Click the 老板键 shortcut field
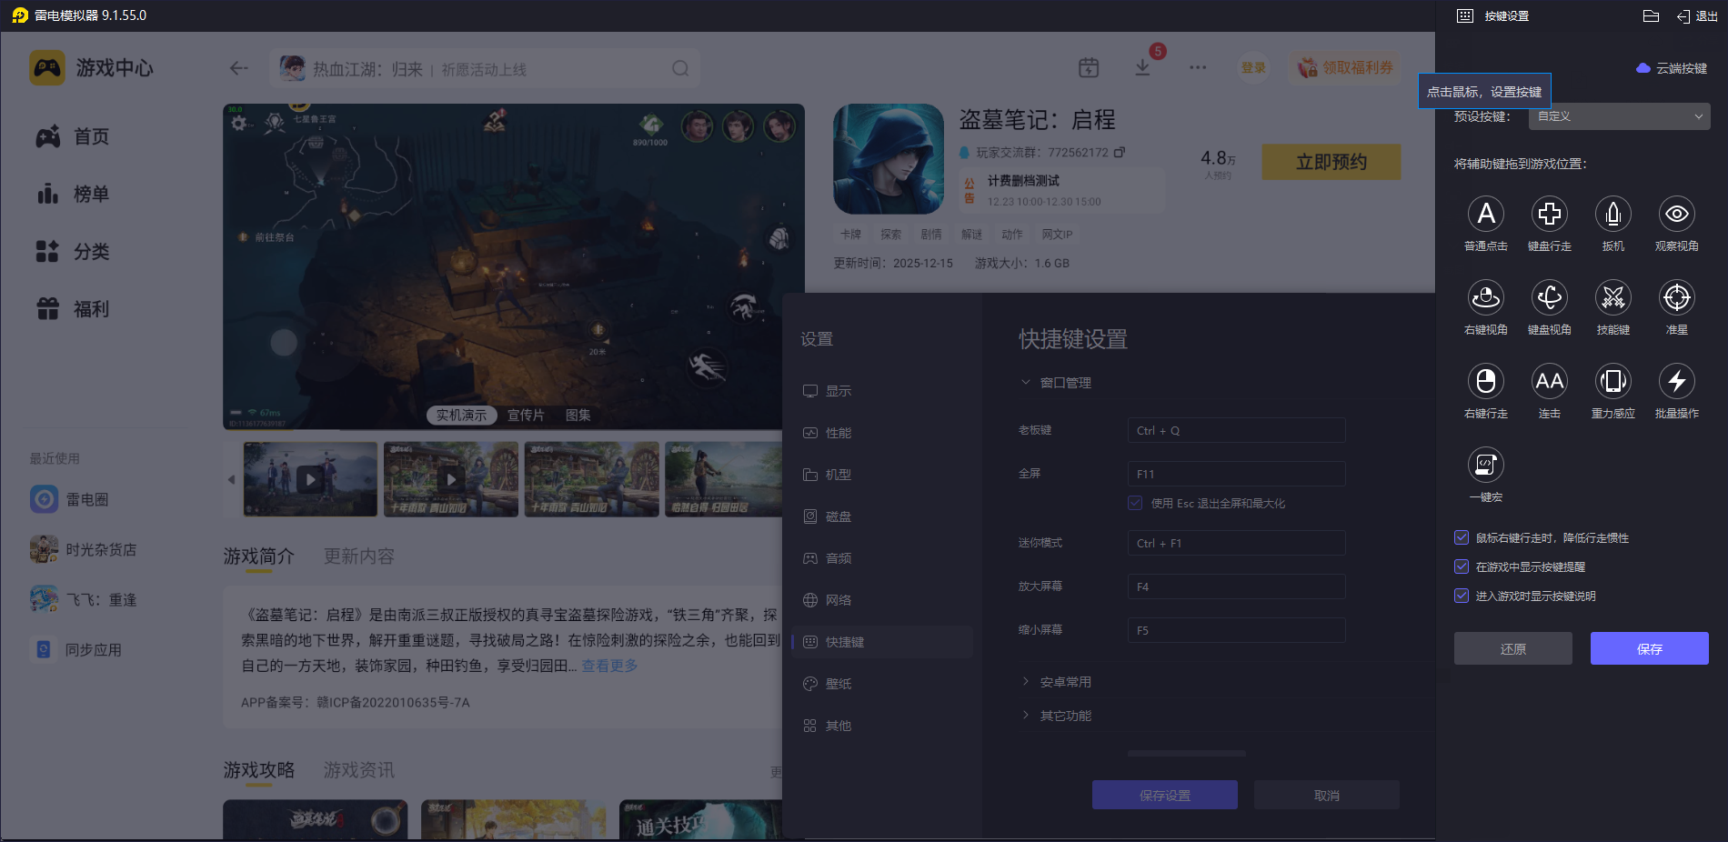 [1237, 430]
